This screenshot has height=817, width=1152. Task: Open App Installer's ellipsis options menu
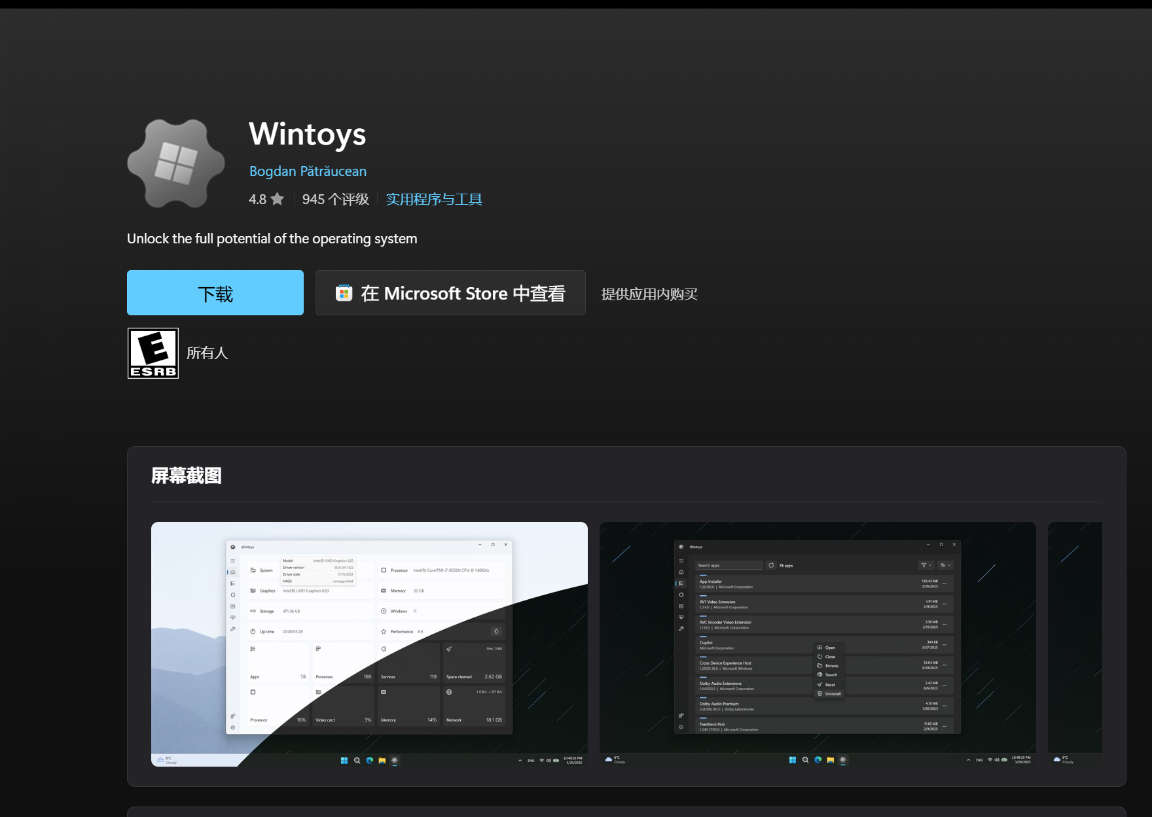[945, 583]
